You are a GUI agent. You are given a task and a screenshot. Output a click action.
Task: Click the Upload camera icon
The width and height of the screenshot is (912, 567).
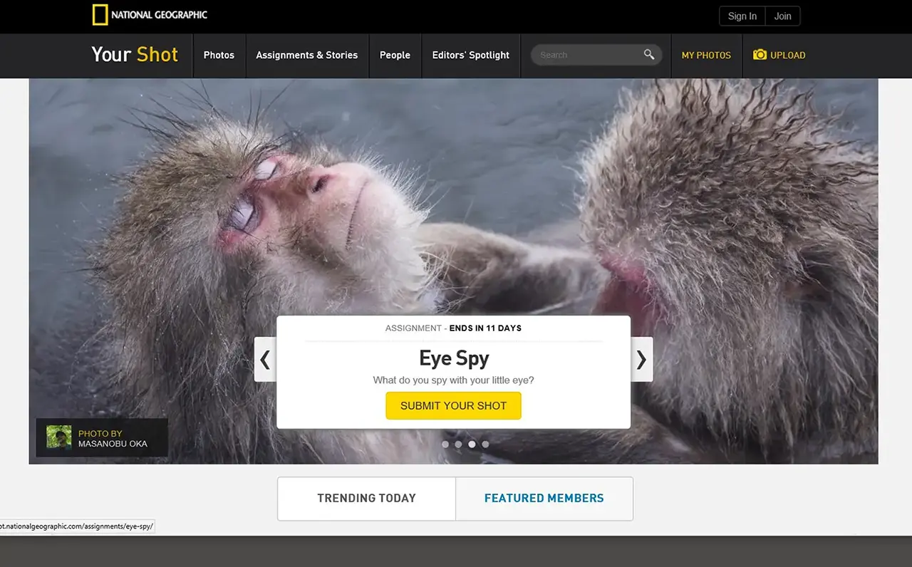coord(760,55)
